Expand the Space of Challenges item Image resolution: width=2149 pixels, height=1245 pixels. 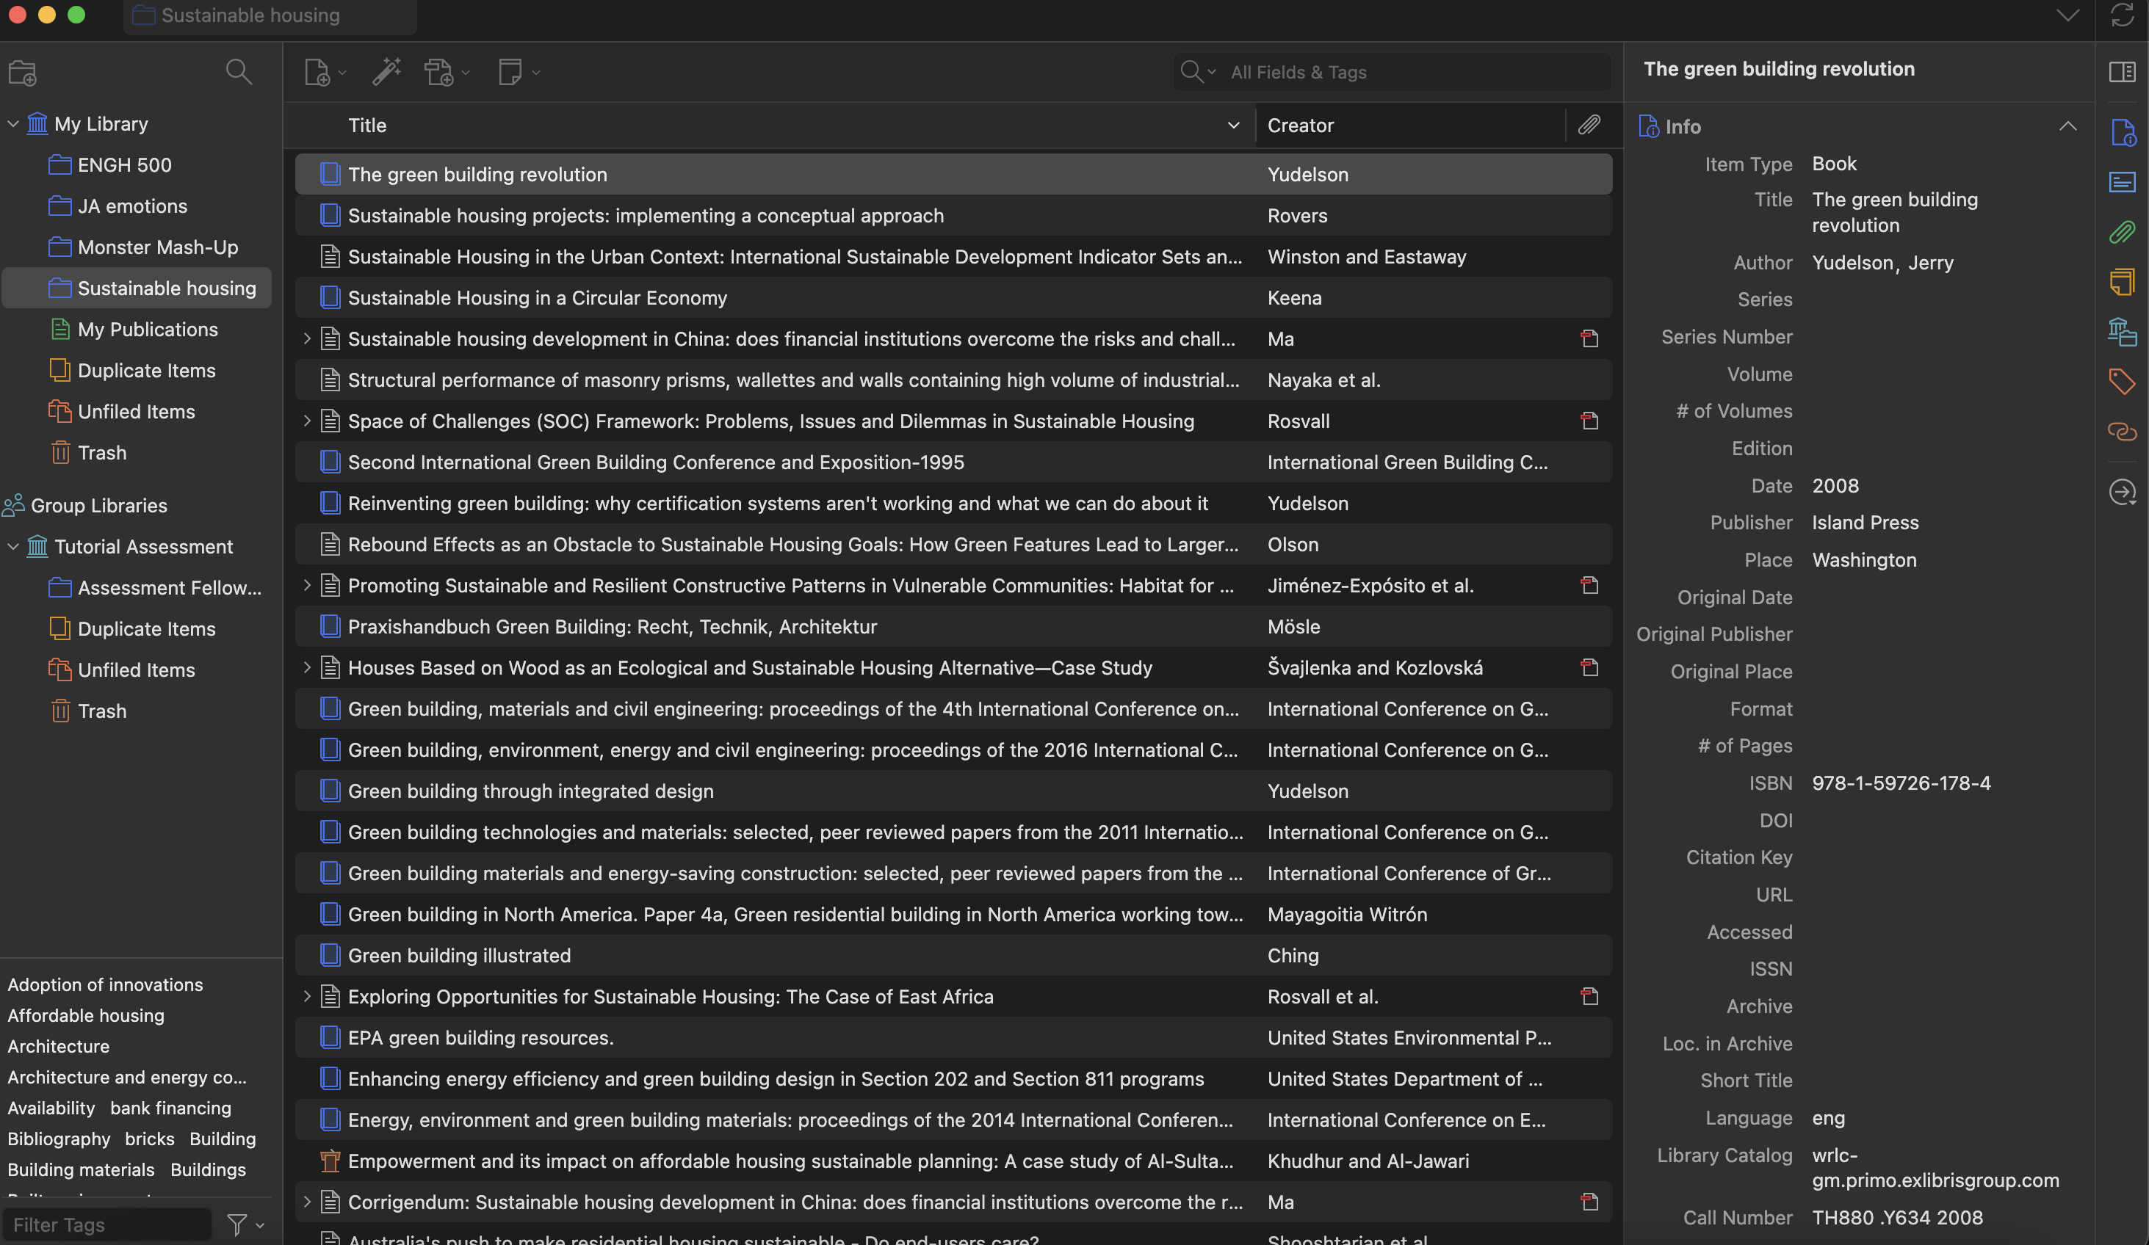click(307, 421)
